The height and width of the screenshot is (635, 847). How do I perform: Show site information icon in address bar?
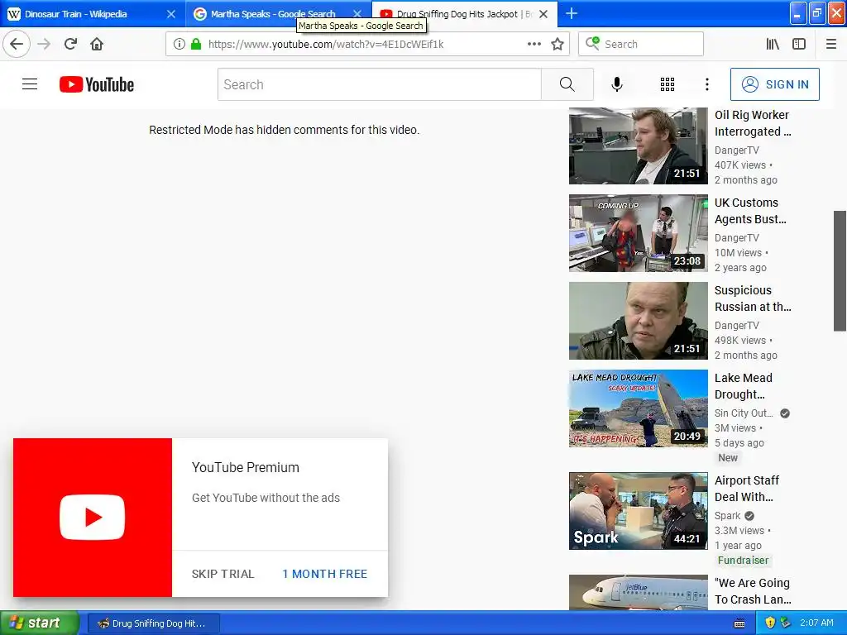(179, 45)
